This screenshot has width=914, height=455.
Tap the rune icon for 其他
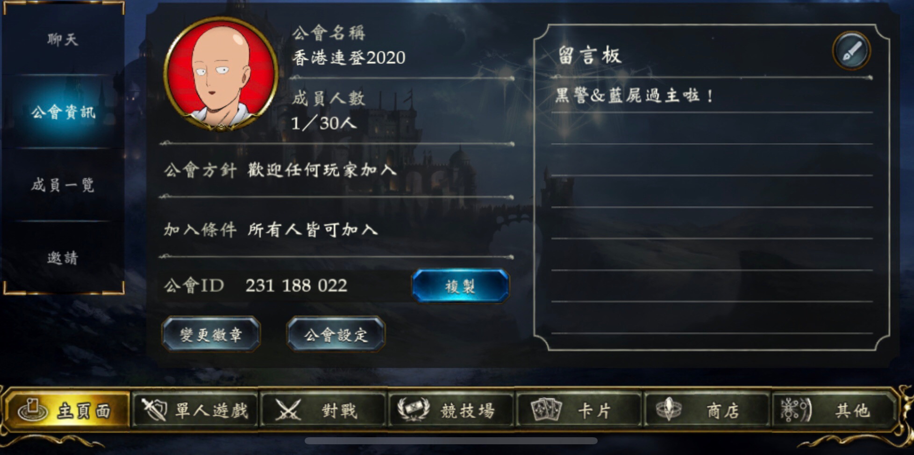coord(797,410)
